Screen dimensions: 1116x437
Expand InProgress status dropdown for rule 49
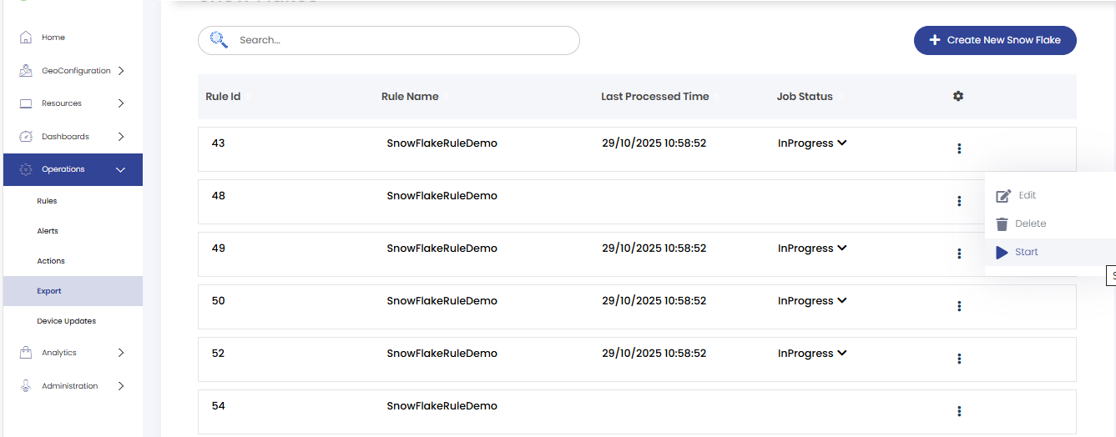tap(842, 248)
